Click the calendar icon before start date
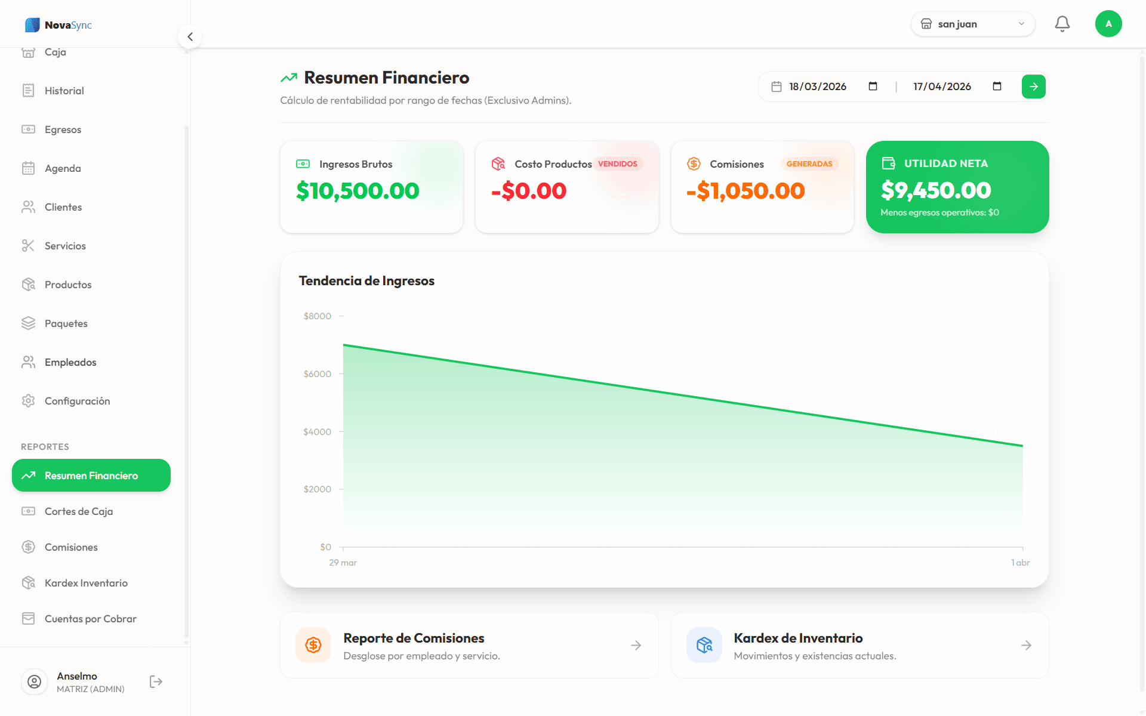Image resolution: width=1146 pixels, height=716 pixels. click(777, 87)
